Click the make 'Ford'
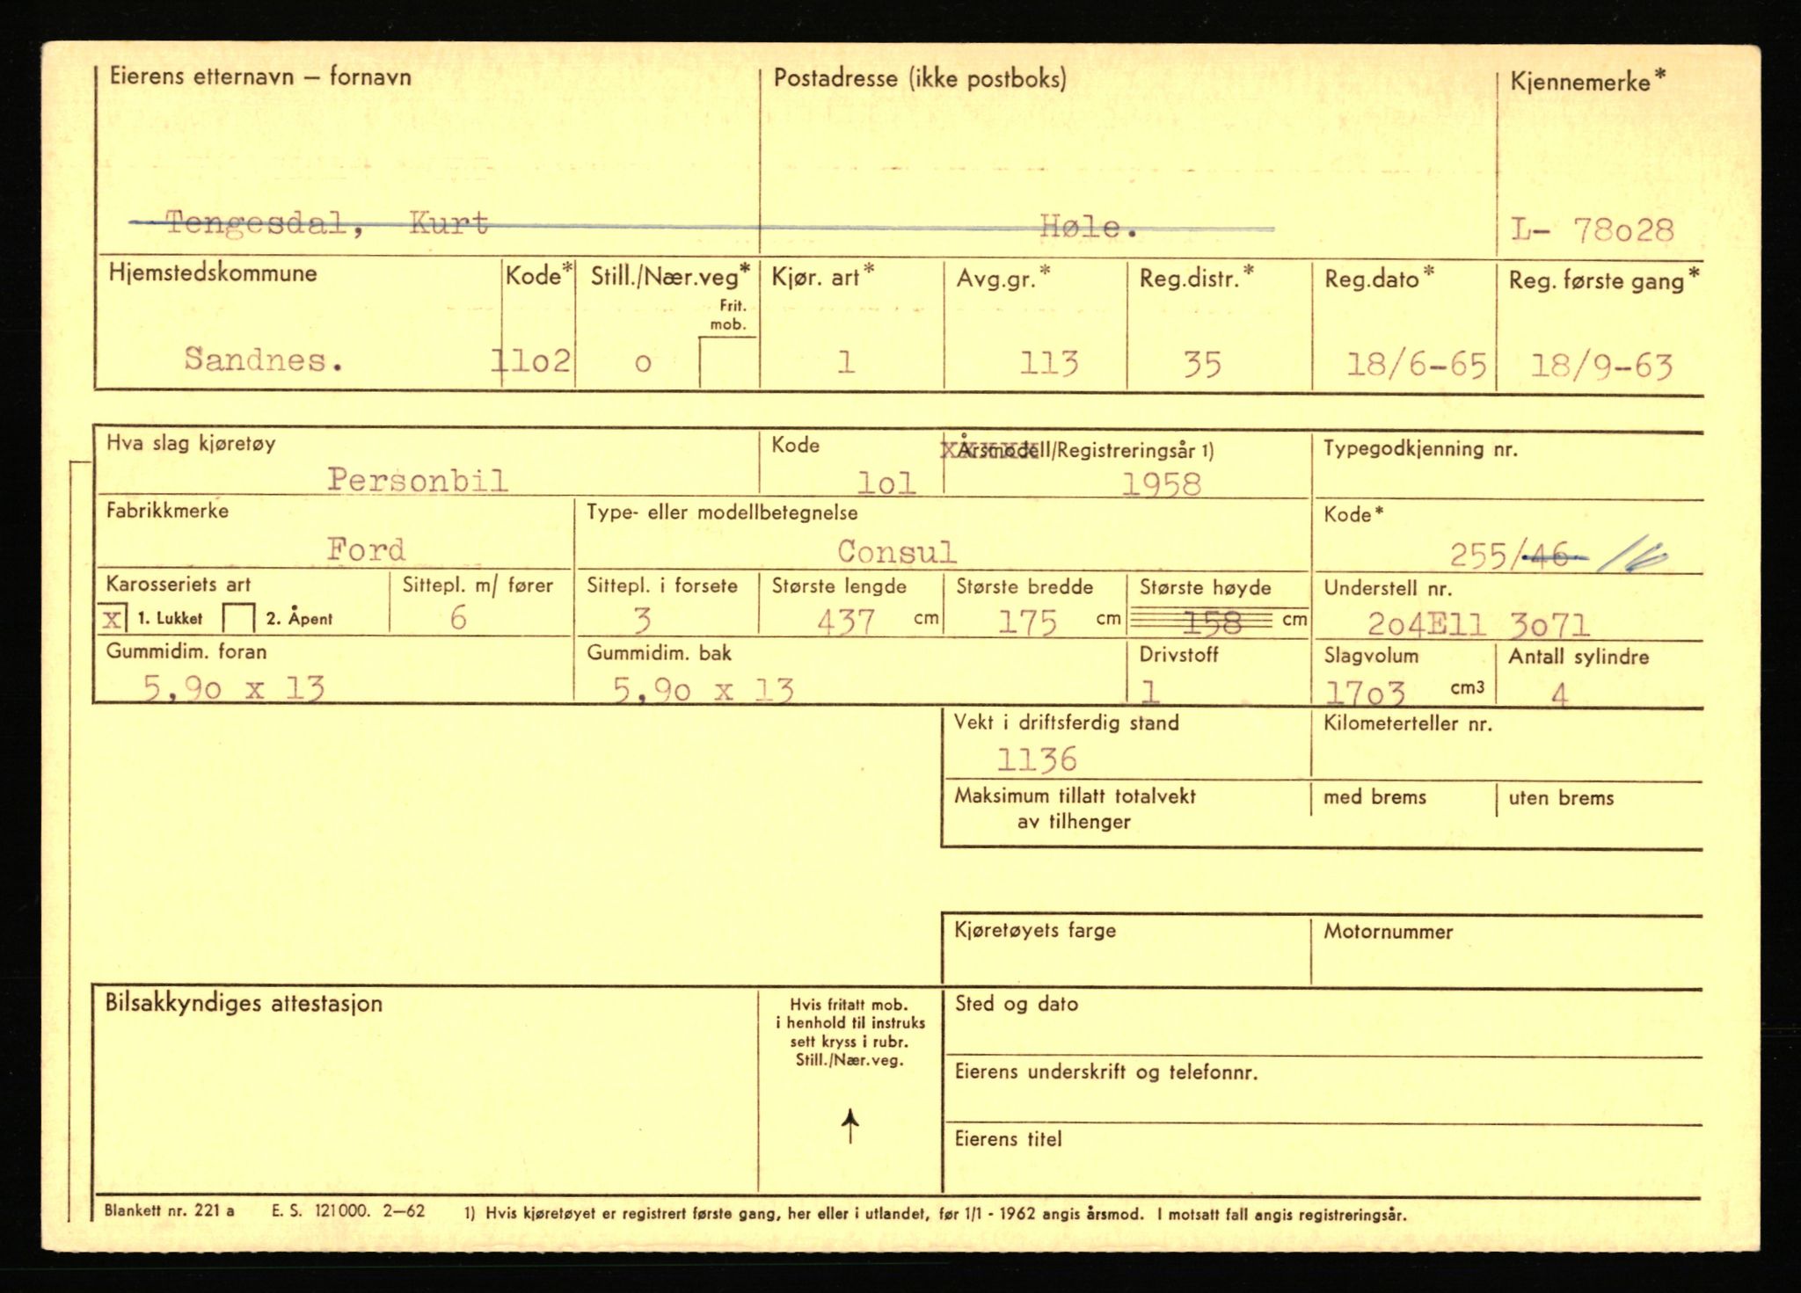Viewport: 1801px width, 1293px height. pos(366,550)
